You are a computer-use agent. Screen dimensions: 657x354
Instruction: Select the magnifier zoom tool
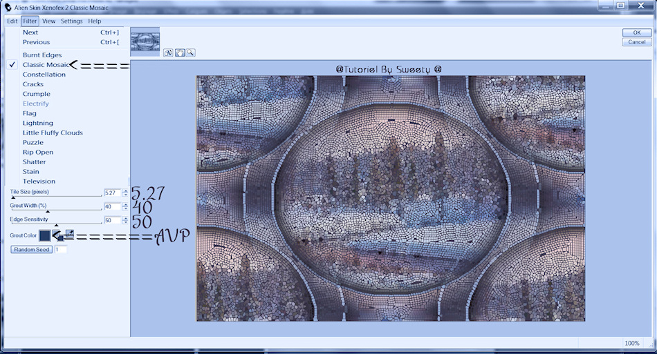coord(190,52)
